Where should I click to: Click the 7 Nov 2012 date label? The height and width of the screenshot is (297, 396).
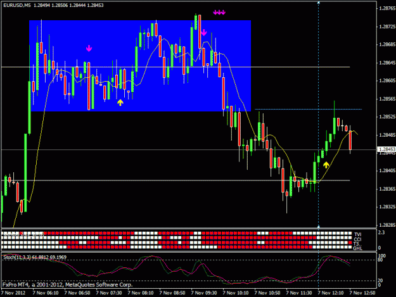click(x=13, y=293)
